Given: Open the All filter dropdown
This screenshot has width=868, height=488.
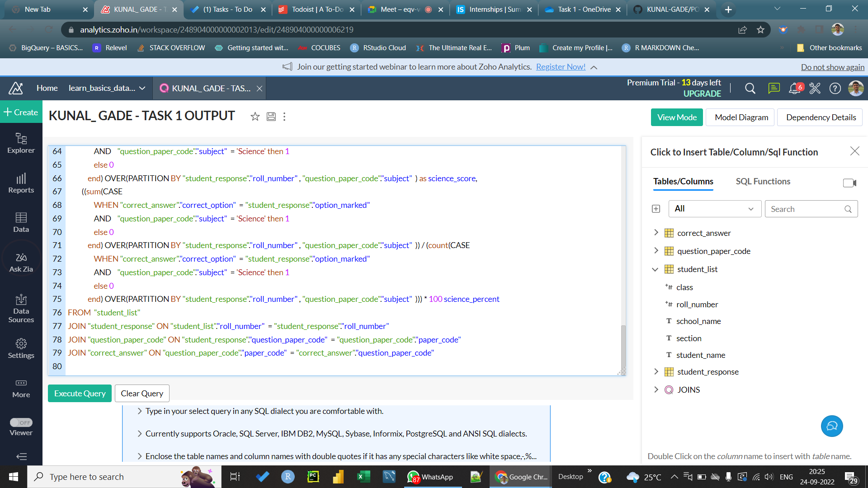Looking at the screenshot, I should point(714,209).
